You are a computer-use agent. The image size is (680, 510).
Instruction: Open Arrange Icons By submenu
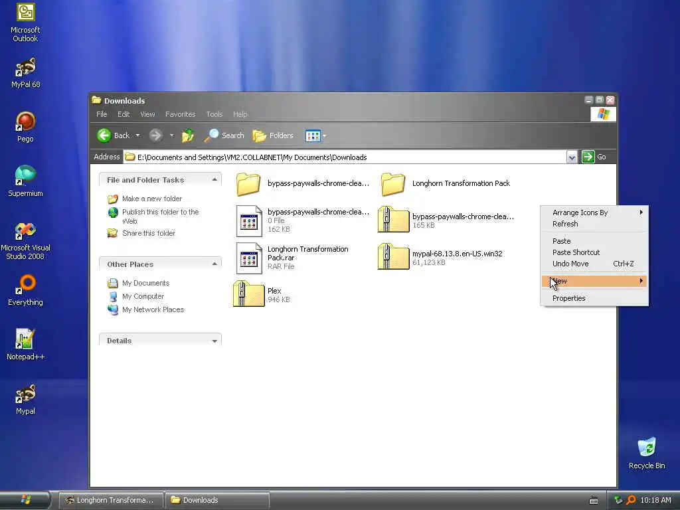[x=594, y=212]
